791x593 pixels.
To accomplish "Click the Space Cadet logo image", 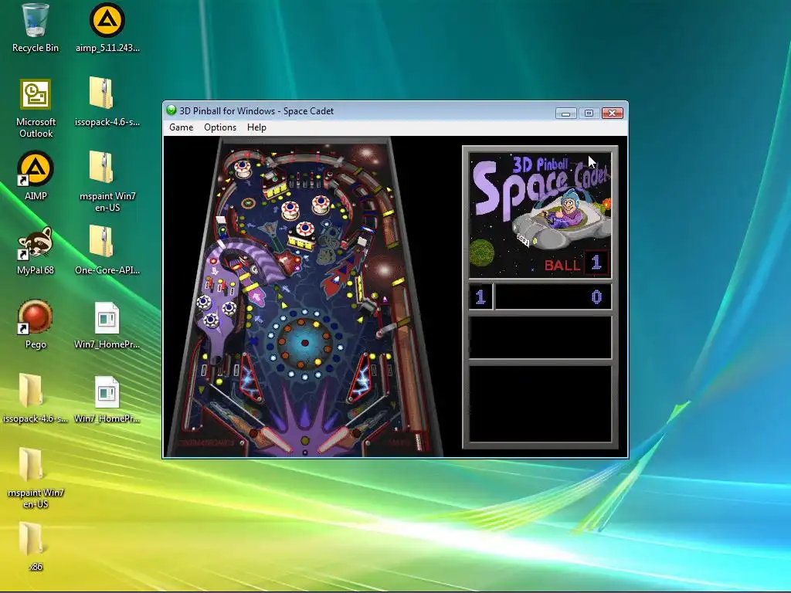I will tap(540, 215).
